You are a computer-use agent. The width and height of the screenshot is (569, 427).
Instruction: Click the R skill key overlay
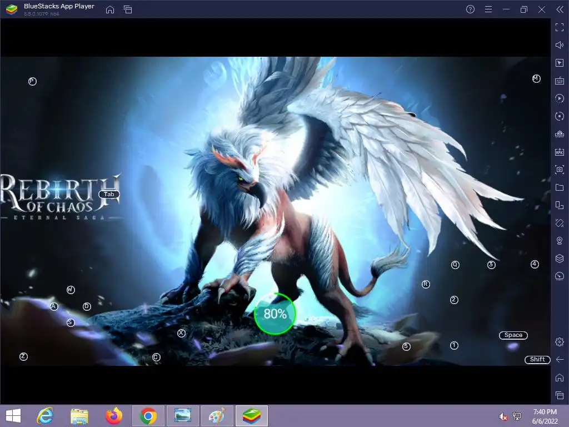point(426,284)
